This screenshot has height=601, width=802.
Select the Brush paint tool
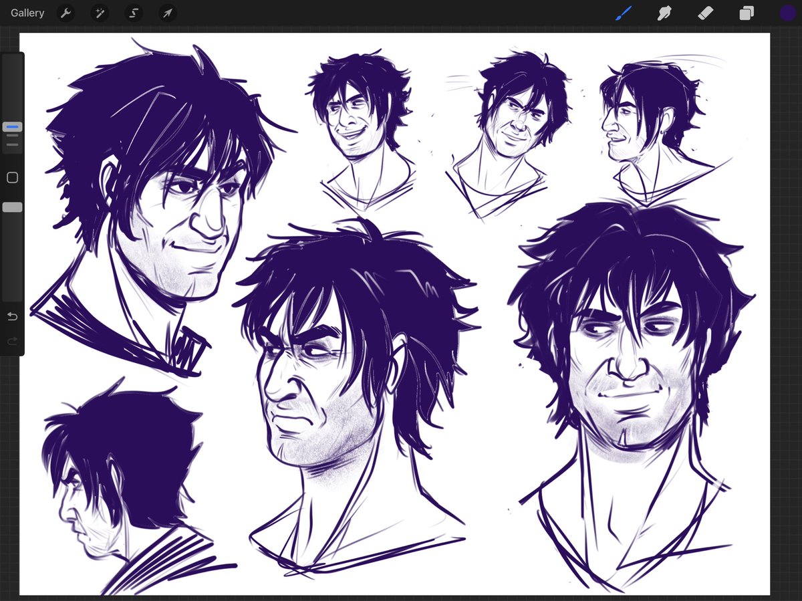[x=624, y=13]
